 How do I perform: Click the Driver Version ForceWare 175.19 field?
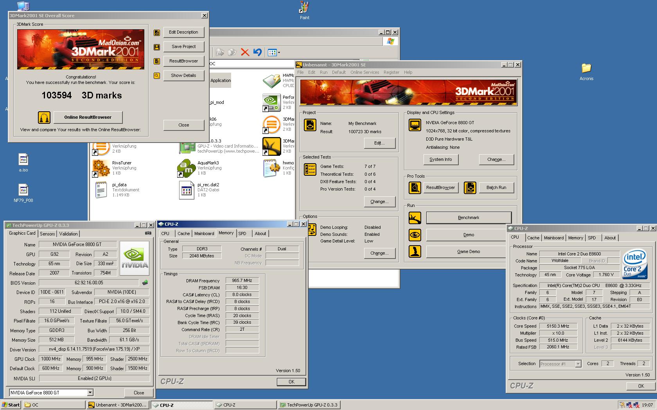pos(94,349)
